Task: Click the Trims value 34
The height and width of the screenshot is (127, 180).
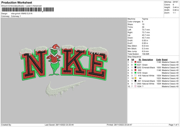Action: [143, 27]
